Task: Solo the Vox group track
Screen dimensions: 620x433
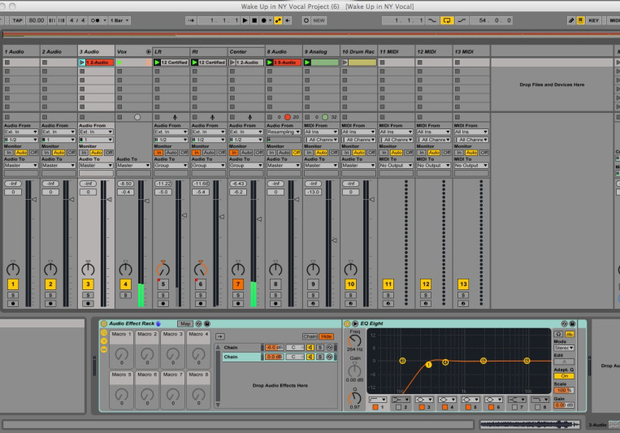Action: pyautogui.click(x=125, y=295)
